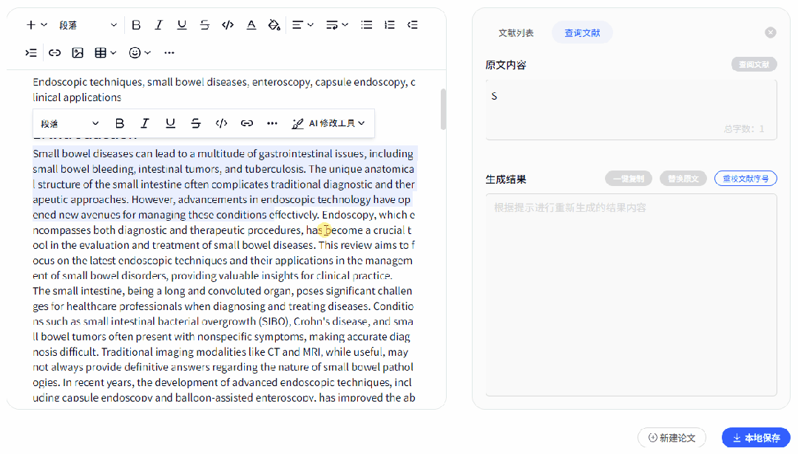Viewport: 798px width, 454px height.
Task: Open the AI 修改工具 dropdown
Action: (x=329, y=123)
